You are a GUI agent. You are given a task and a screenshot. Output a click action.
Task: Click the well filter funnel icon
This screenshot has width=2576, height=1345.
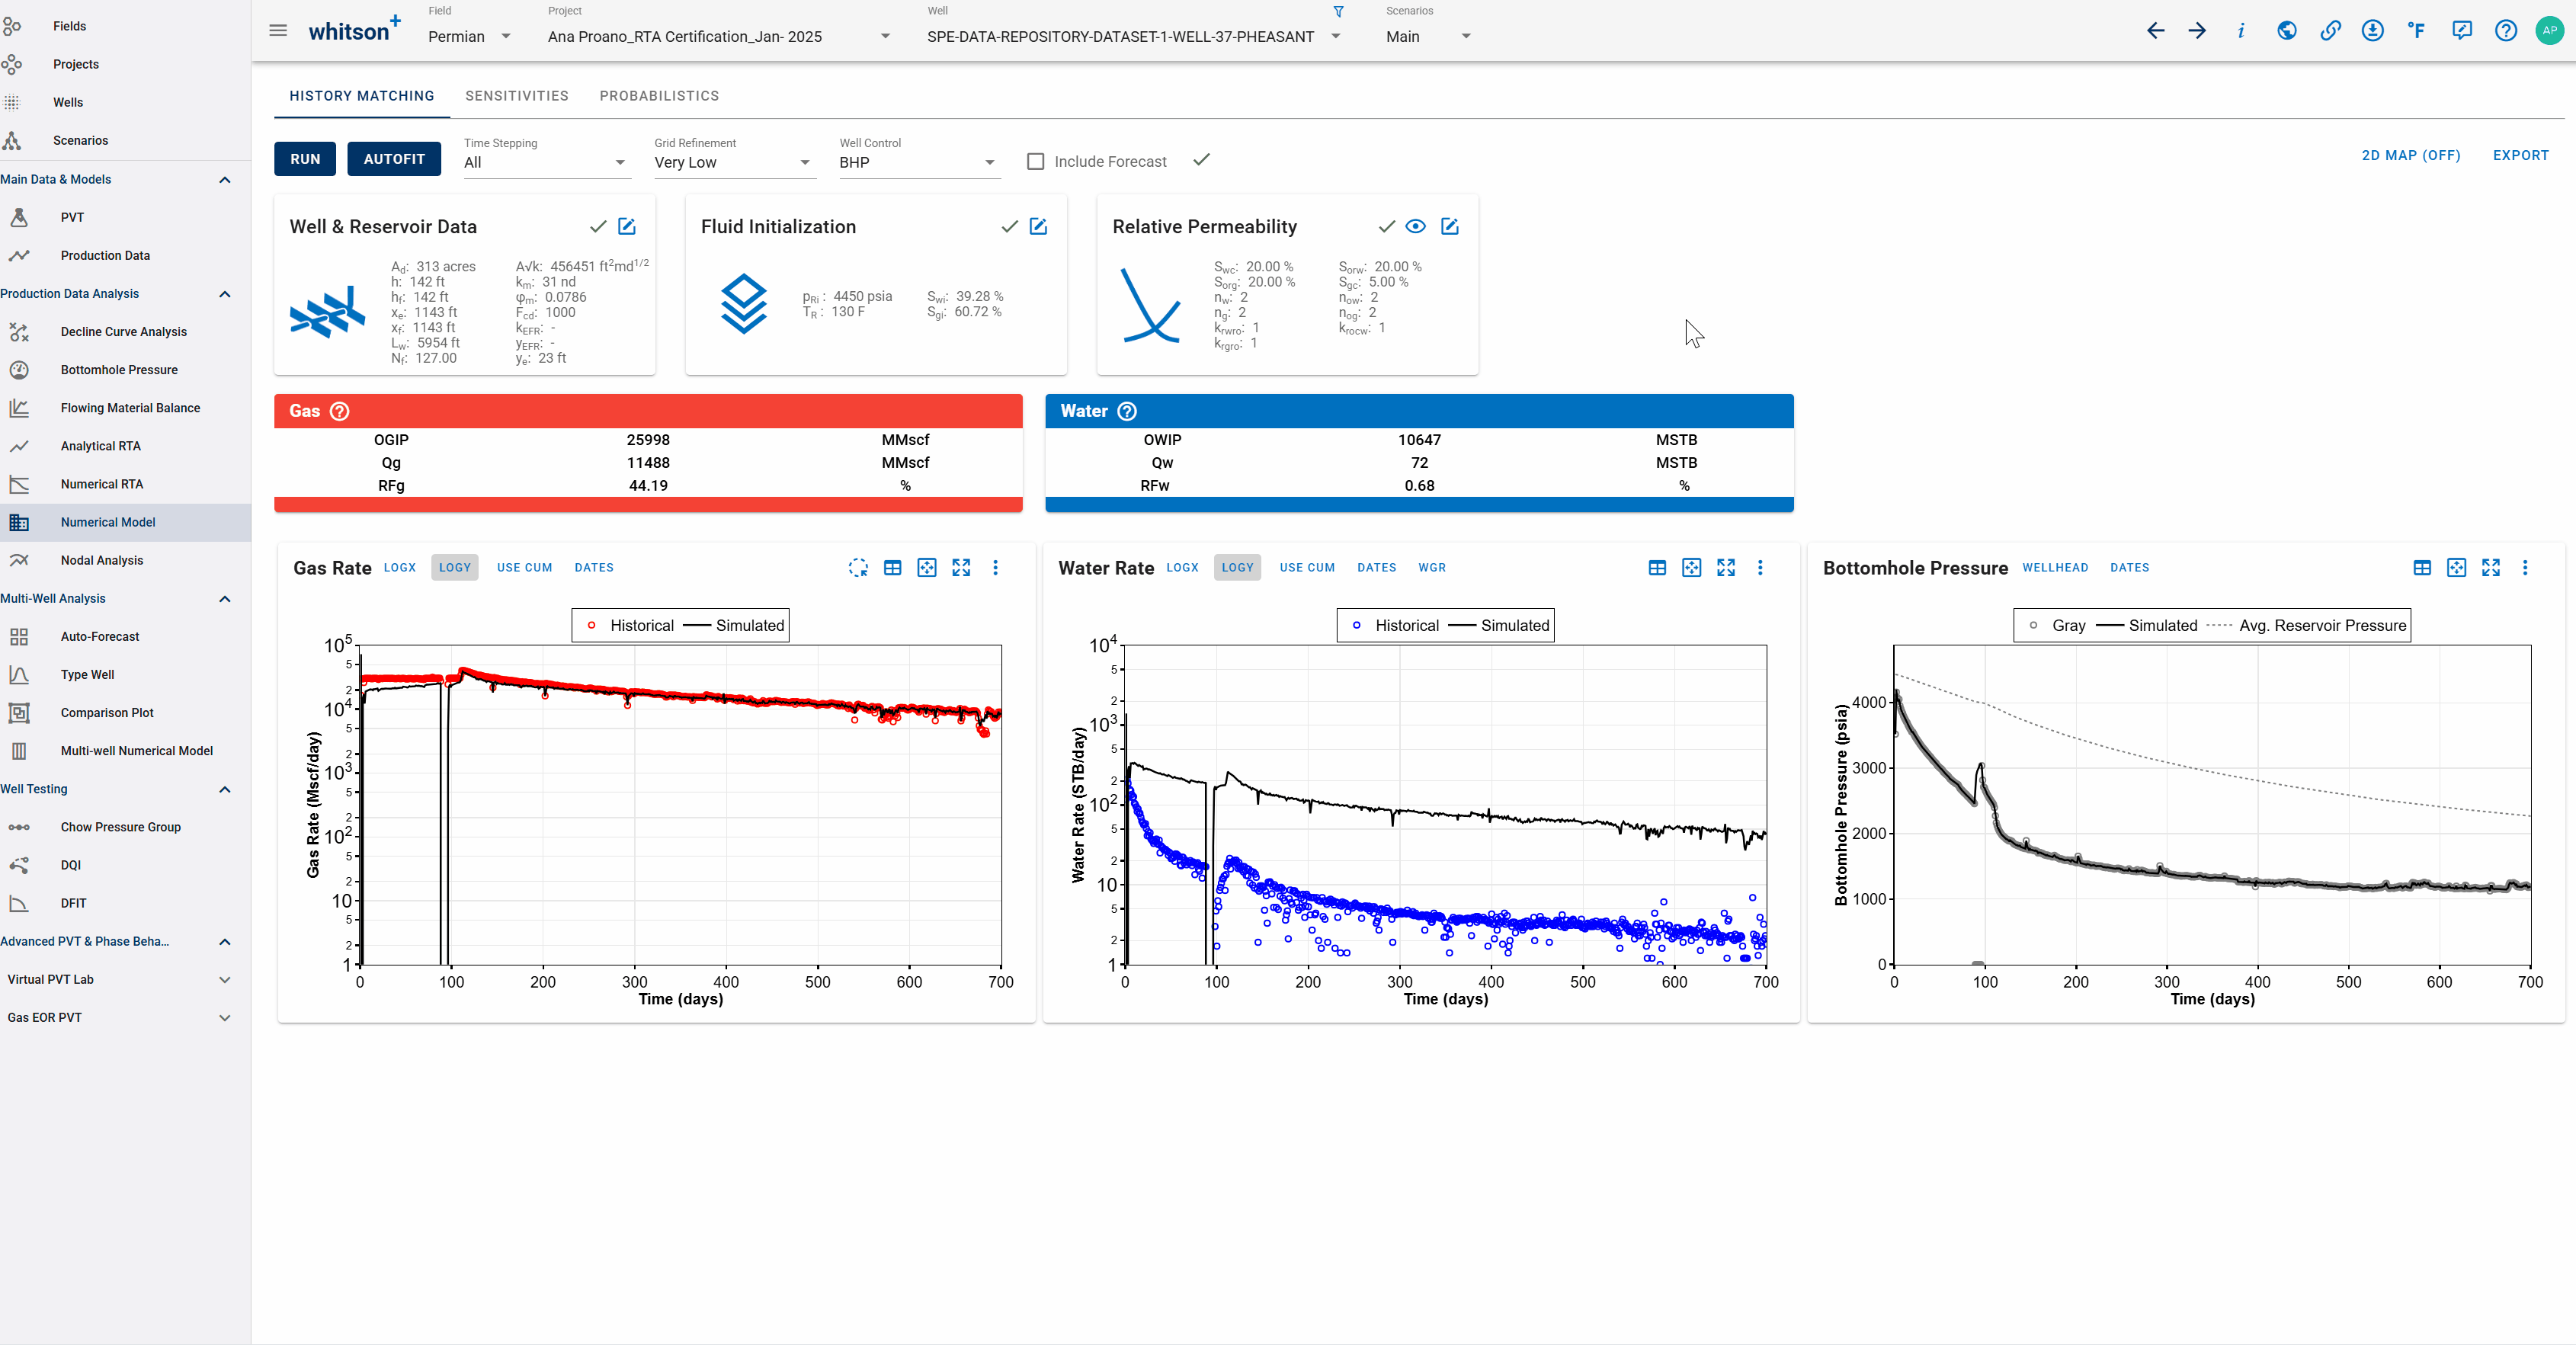tap(1338, 12)
